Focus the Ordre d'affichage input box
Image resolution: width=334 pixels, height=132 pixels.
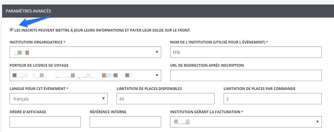coord(45,122)
